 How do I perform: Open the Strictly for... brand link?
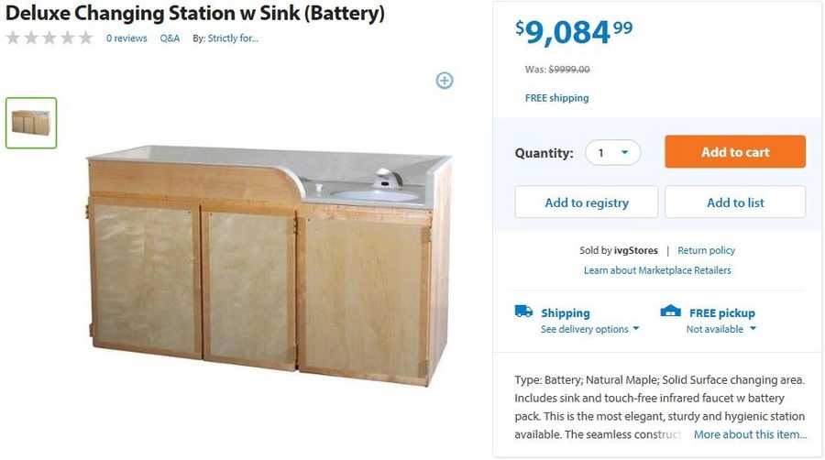click(x=233, y=38)
